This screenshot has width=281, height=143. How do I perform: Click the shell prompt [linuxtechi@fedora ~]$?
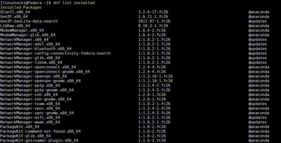point(26,3)
